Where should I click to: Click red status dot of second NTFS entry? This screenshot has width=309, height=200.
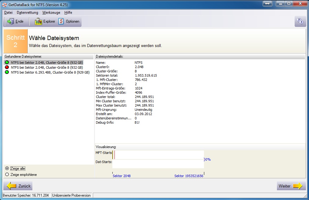tap(7, 67)
